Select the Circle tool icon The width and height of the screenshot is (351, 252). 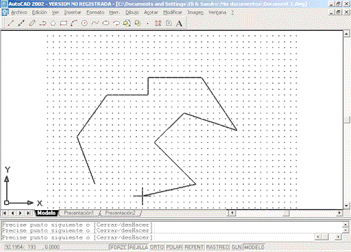84,23
